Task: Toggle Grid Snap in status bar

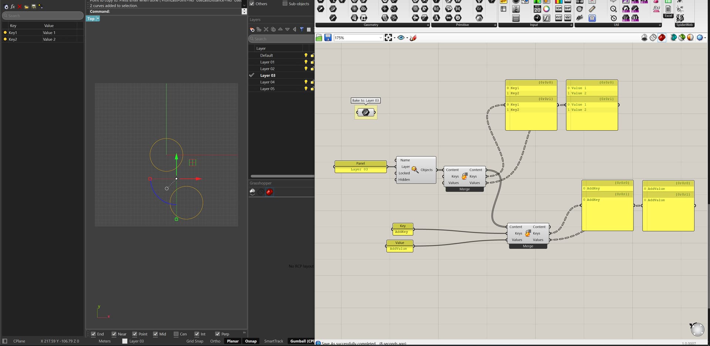Action: 195,341
